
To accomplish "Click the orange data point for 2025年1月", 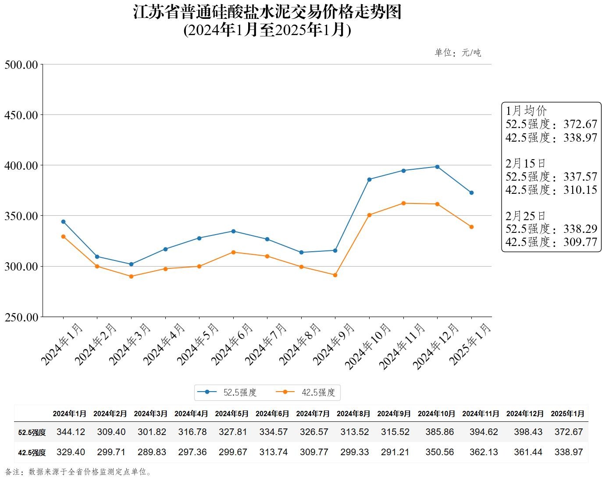I will coord(471,227).
